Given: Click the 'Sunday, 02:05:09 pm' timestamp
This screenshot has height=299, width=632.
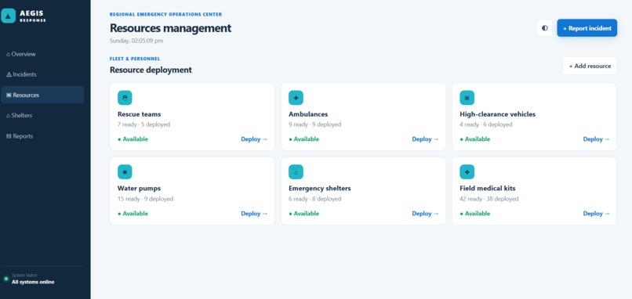Looking at the screenshot, I should pos(136,41).
